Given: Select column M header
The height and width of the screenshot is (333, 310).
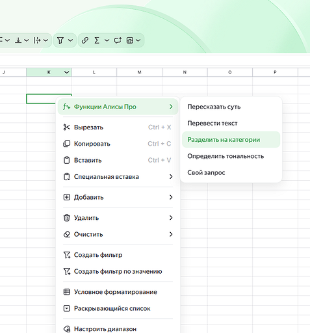Looking at the screenshot, I should [139, 72].
